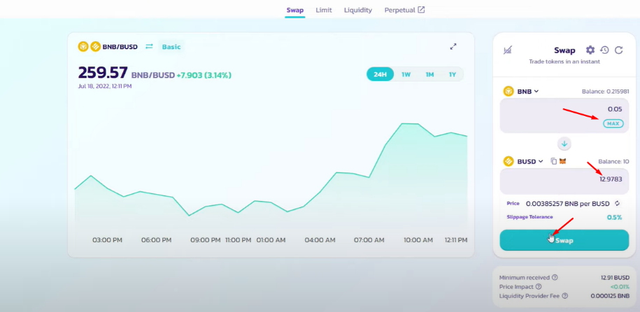Screen dimensions: 640x312
Task: Open the BUSD token dropdown
Action: (x=530, y=161)
